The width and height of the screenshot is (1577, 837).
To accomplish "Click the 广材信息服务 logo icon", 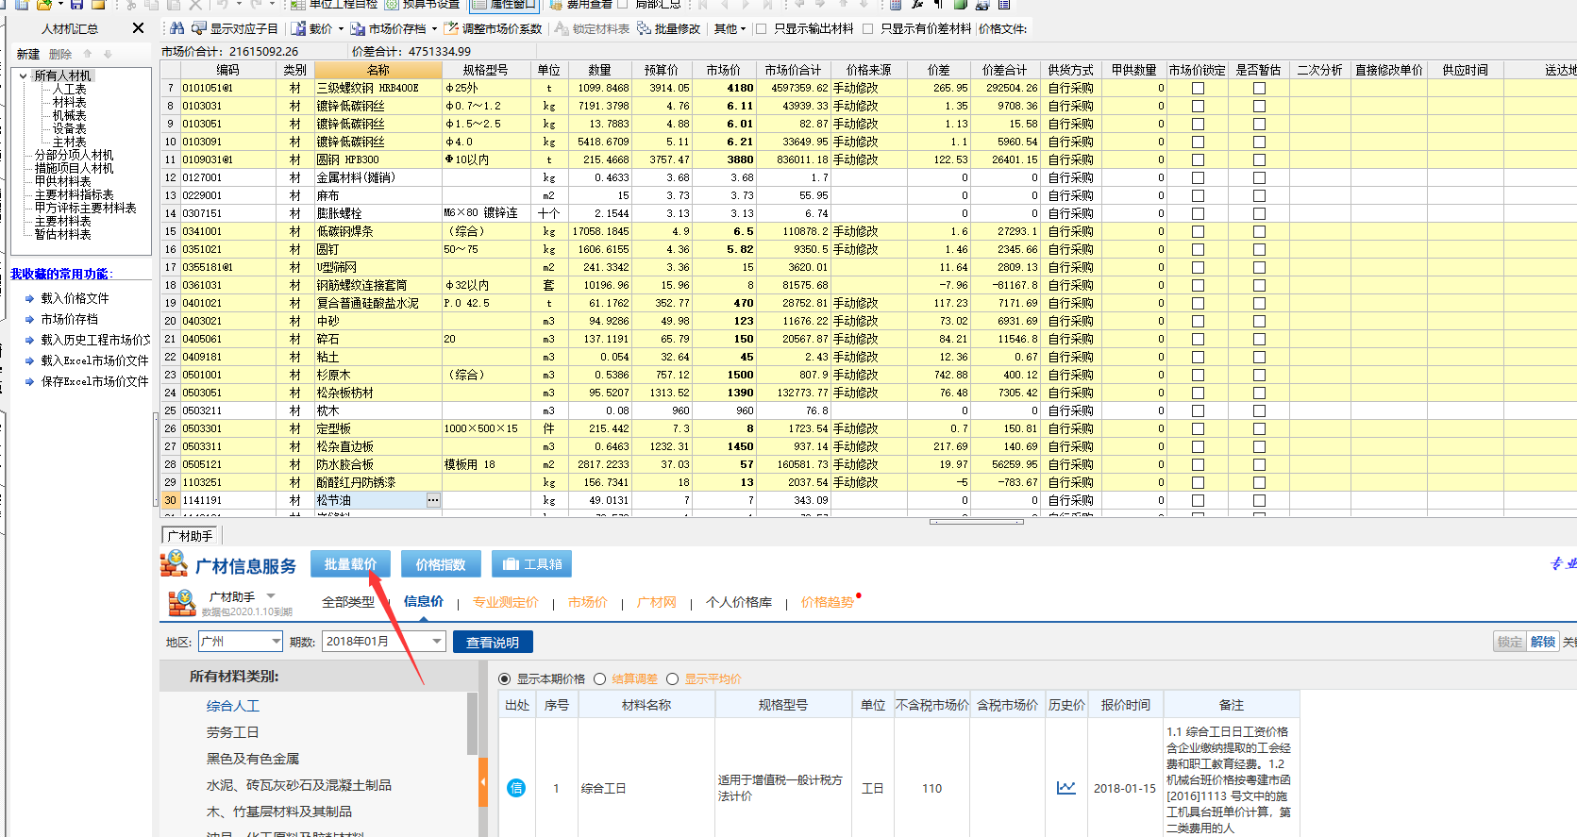I will click(x=175, y=564).
